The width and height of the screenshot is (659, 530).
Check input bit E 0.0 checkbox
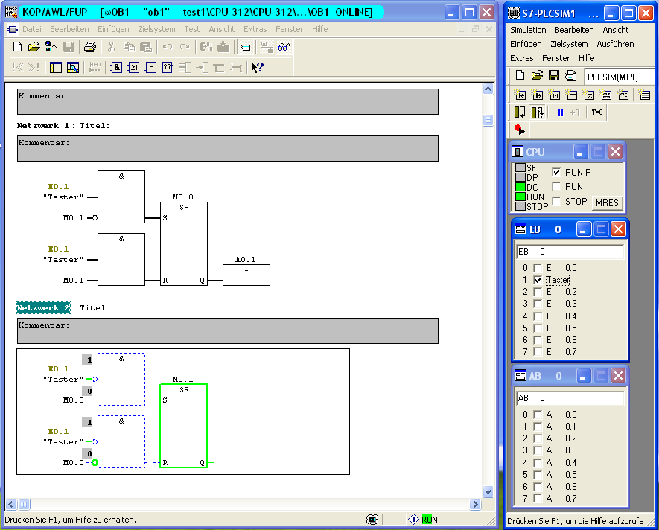[x=538, y=267]
